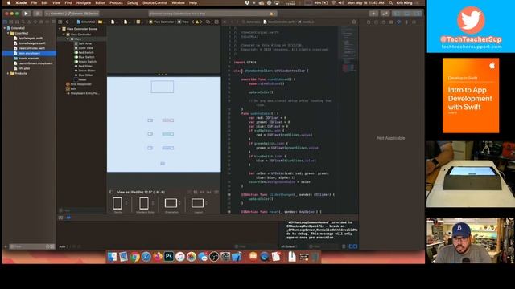Image resolution: width=515 pixels, height=289 pixels.
Task: Open the Source Control menu
Action: 154,3
